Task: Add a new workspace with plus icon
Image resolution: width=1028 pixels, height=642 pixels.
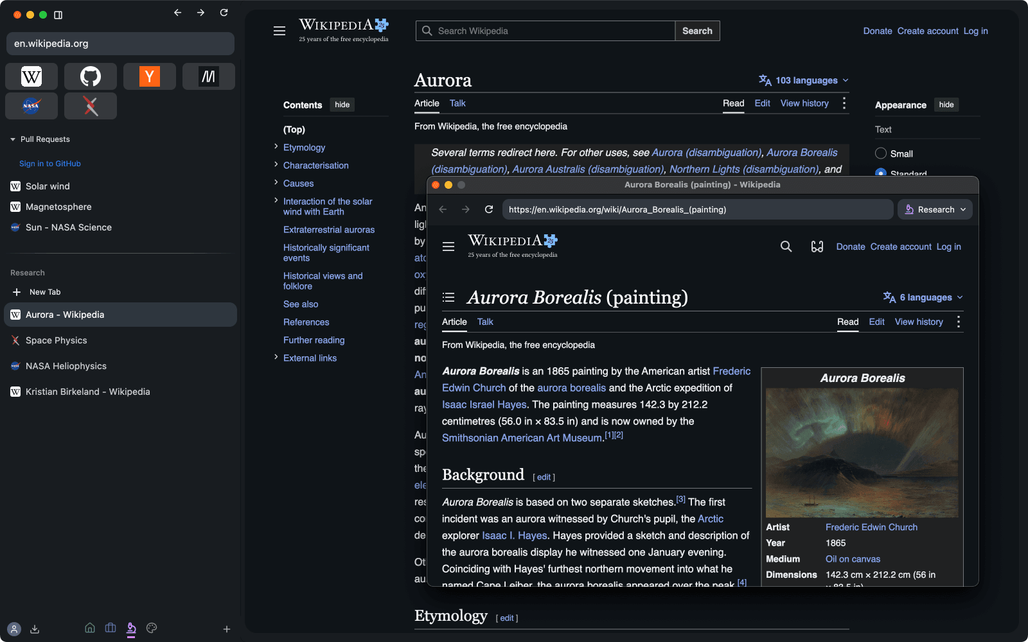Action: tap(227, 629)
